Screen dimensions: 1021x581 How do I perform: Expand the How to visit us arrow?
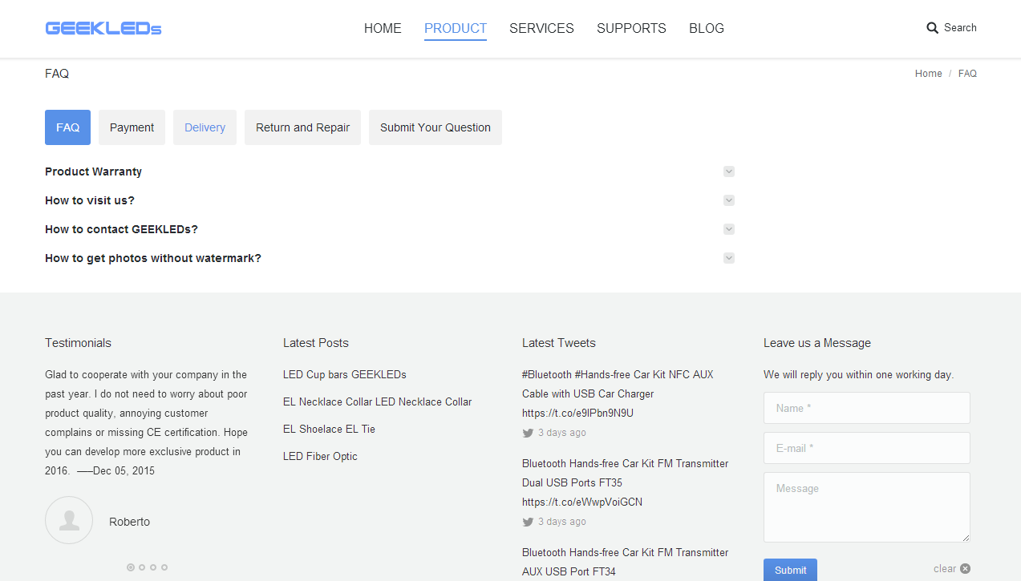(x=729, y=200)
